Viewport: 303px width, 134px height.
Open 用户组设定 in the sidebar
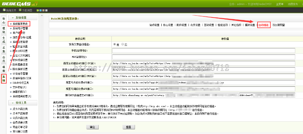[x=19, y=33]
